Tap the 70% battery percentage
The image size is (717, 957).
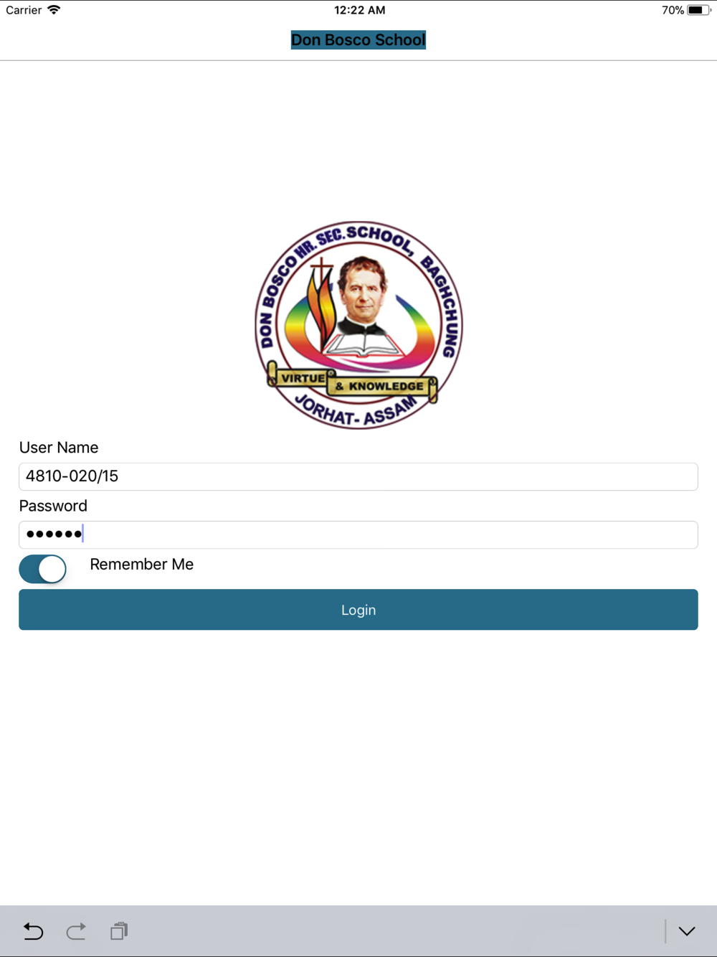(x=673, y=10)
